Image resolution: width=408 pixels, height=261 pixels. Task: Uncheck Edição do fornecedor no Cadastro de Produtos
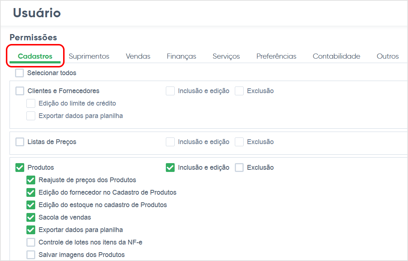coord(31,192)
